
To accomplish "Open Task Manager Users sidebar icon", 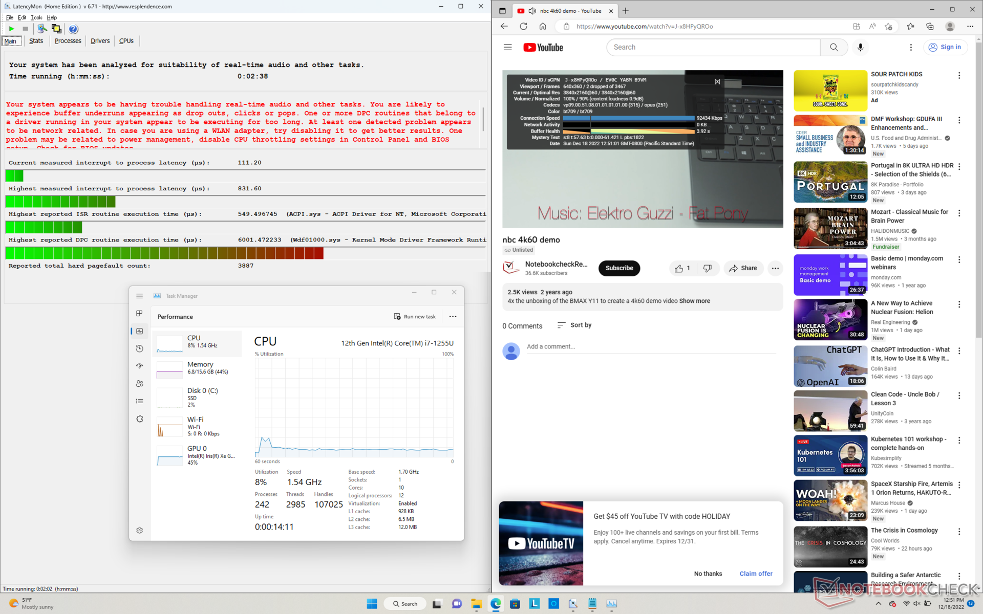I will click(139, 384).
